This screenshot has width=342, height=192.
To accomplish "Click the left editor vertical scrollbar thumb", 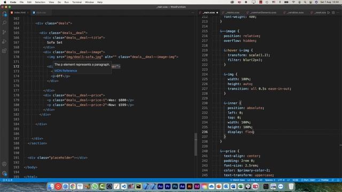I will (196, 144).
